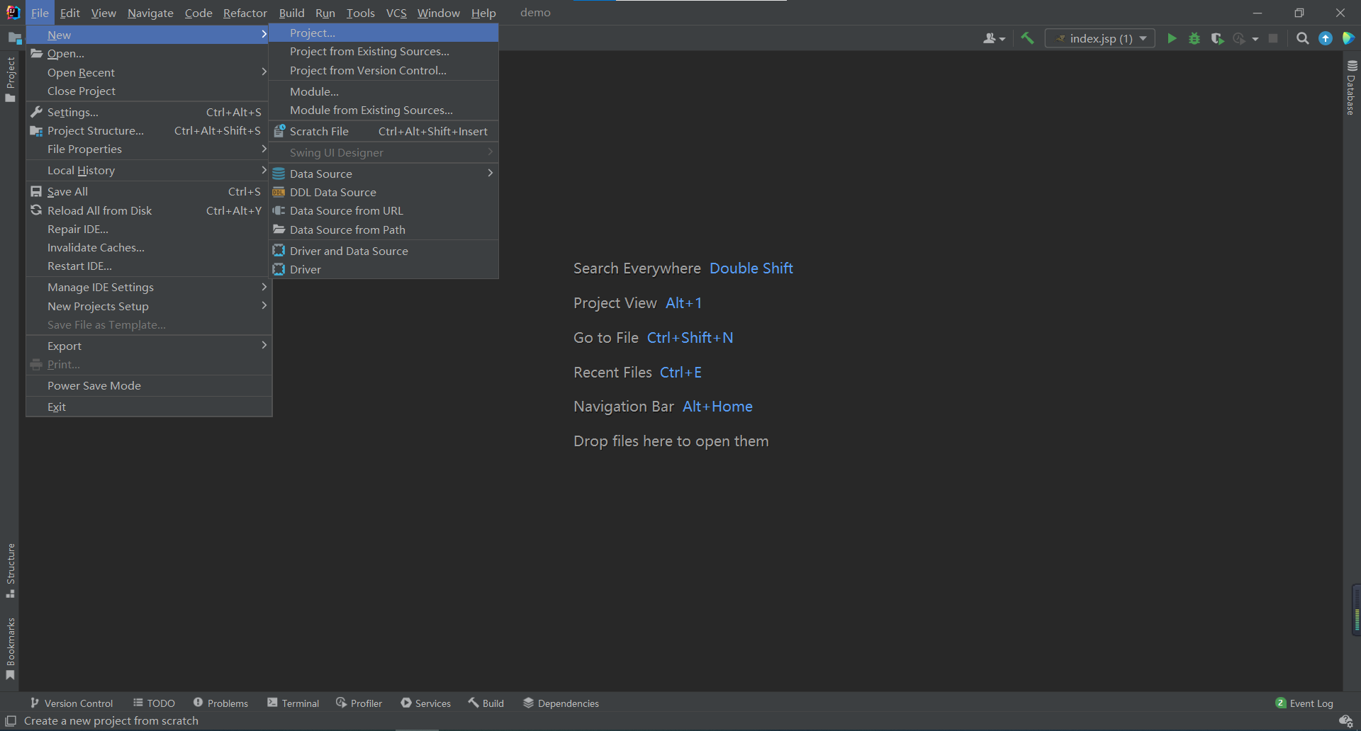Screen dimensions: 1361x731
Task: Open the Tools menu
Action: (x=360, y=13)
